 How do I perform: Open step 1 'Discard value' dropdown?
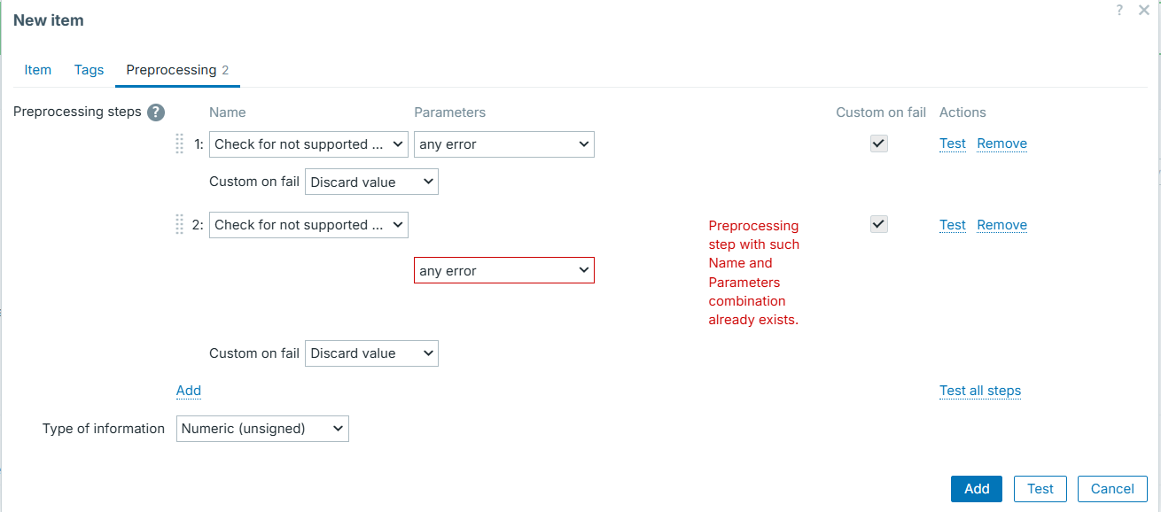[371, 182]
